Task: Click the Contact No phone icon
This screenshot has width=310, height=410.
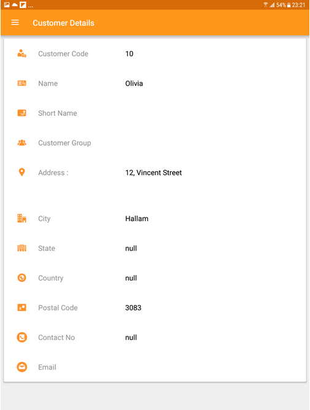Action: click(21, 338)
